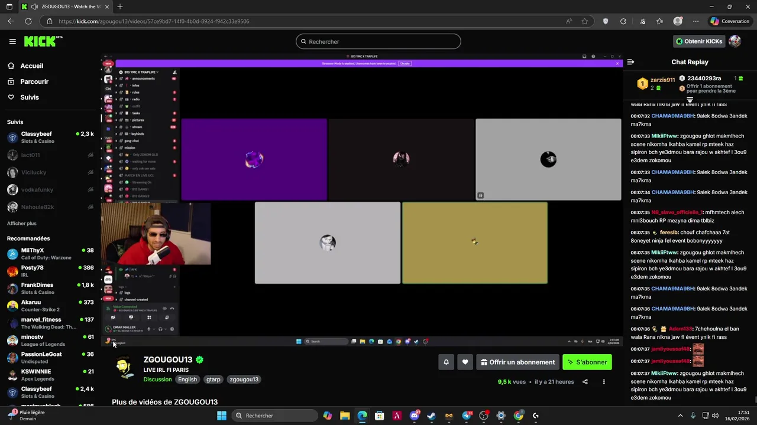This screenshot has width=757, height=425.
Task: Open the browser profile avatar icon
Action: [678, 21]
